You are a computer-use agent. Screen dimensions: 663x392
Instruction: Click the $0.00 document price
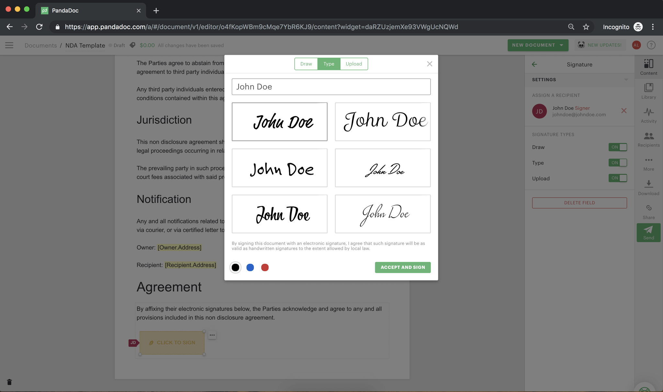coord(147,45)
